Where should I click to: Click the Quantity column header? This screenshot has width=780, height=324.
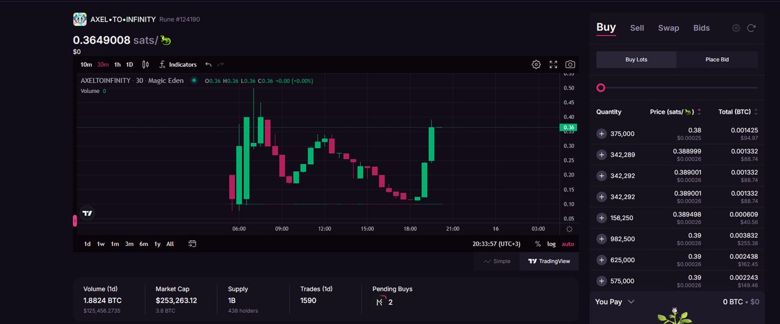tap(609, 112)
